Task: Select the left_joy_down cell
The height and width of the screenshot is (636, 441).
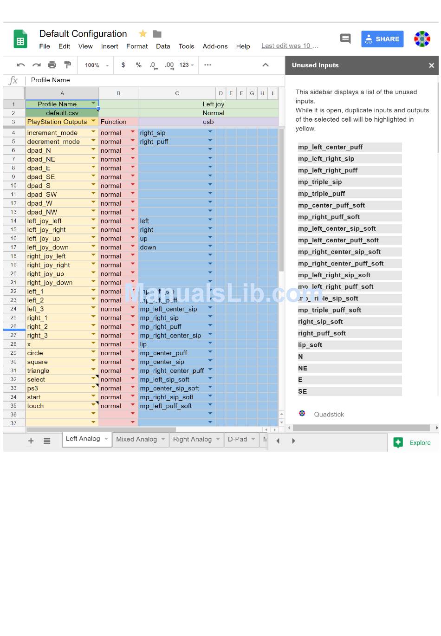Action: pos(62,247)
